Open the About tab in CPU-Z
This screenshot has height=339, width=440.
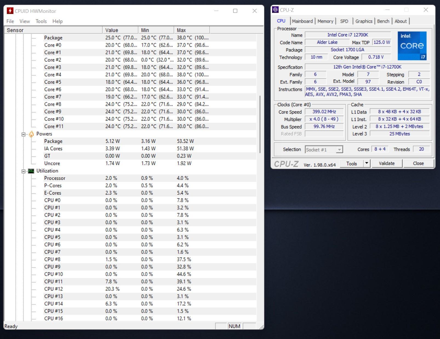[401, 21]
